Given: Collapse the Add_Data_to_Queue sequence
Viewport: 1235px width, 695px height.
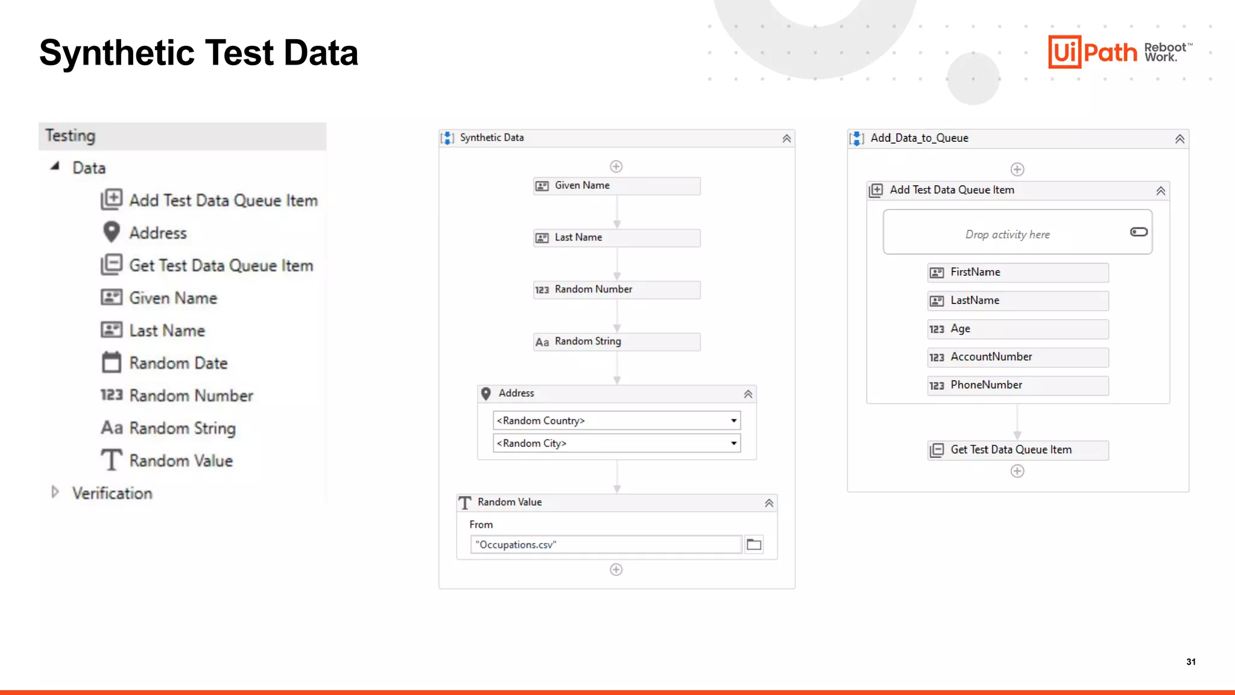Looking at the screenshot, I should 1180,139.
